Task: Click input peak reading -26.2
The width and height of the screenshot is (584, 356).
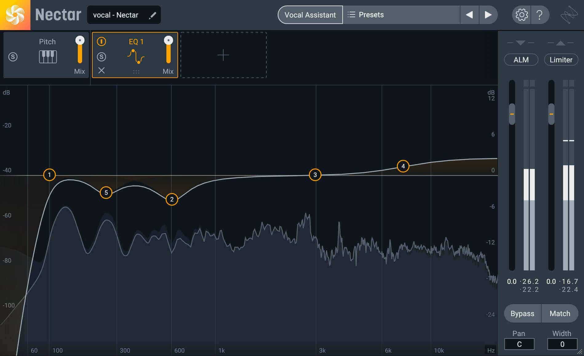Action: pos(530,281)
